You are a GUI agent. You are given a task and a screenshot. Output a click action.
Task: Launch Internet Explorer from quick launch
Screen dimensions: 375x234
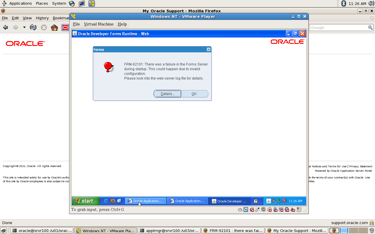106,201
